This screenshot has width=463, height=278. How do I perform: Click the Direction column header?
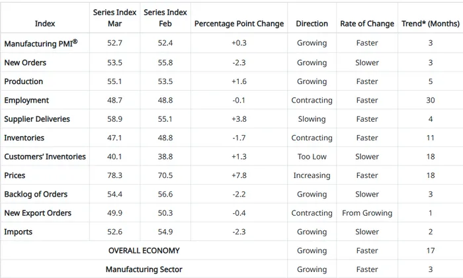tap(312, 24)
